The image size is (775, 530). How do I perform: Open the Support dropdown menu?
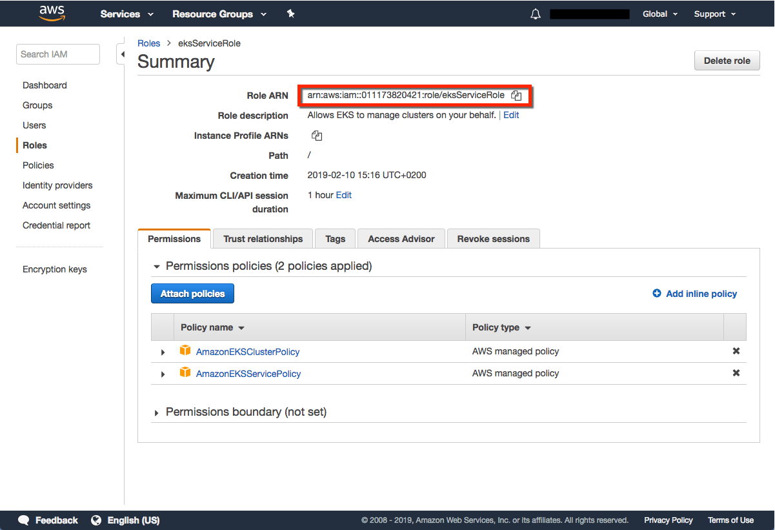tap(715, 14)
